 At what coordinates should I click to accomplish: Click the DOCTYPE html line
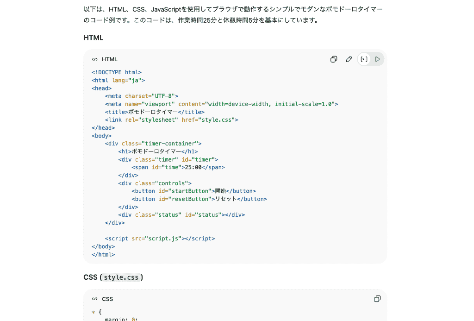[117, 72]
